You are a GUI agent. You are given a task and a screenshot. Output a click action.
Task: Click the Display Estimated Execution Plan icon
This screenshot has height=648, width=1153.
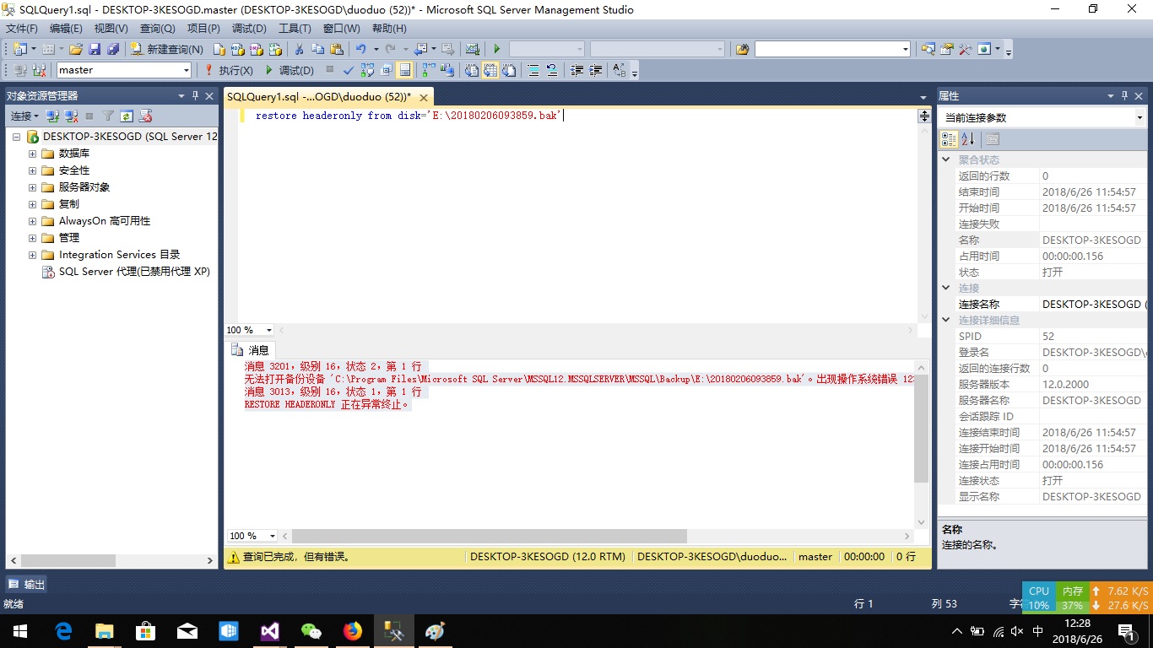click(x=367, y=70)
